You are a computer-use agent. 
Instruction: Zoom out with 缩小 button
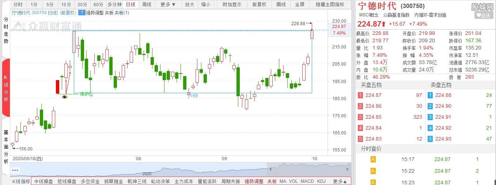(x=206, y=4)
